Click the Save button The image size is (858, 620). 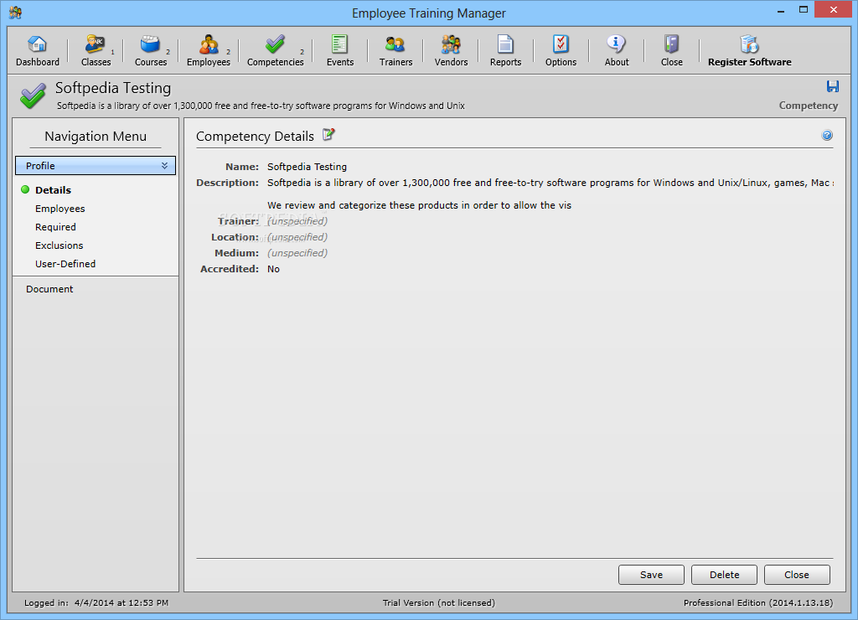651,575
